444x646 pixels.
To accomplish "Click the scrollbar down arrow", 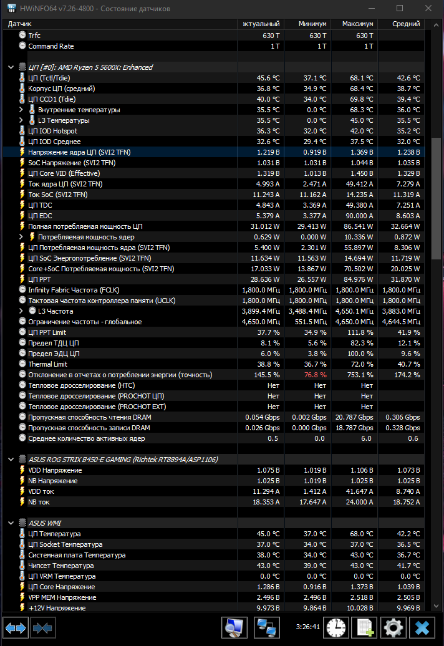I will click(x=436, y=606).
